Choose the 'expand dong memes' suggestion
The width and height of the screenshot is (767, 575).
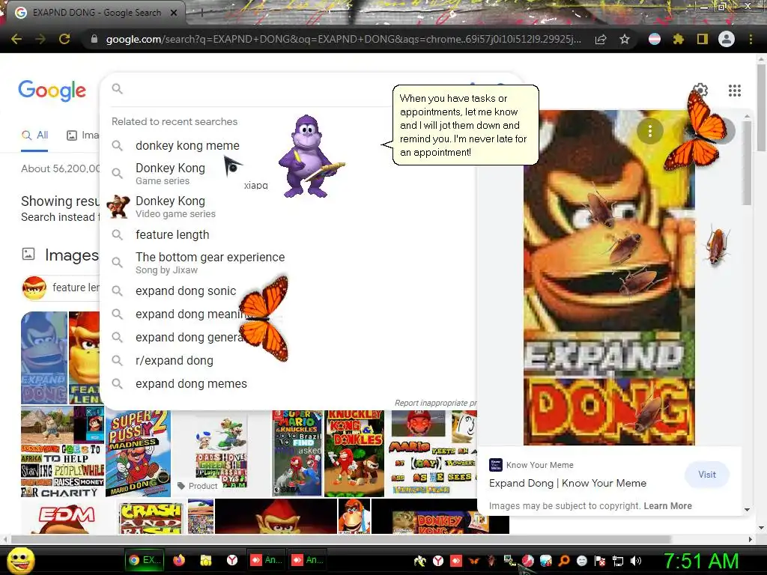[191, 384]
